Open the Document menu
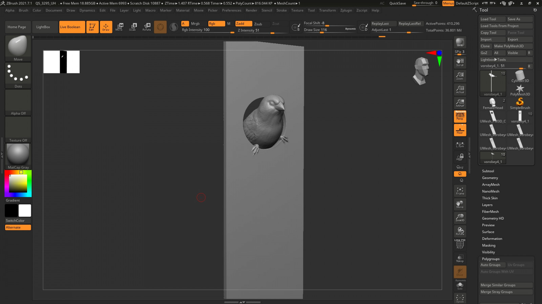This screenshot has height=304, width=542. (x=54, y=10)
